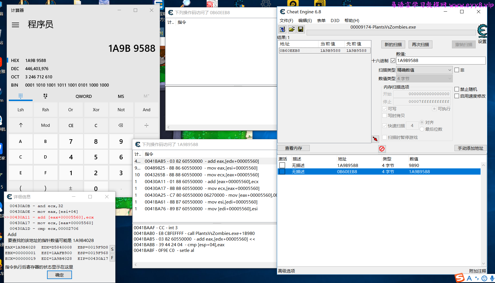Select calculator bit toggling keypad icon
The image size is (495, 283).
(45, 96)
